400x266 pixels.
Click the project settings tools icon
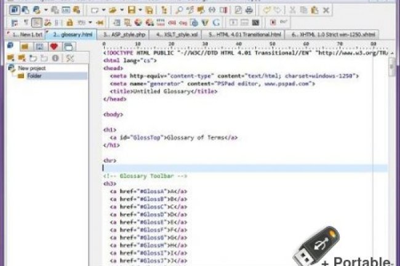[x=70, y=58]
